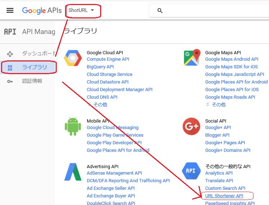The height and width of the screenshot is (205, 269).
Task: Open Google+ API link
Action: pos(218,128)
